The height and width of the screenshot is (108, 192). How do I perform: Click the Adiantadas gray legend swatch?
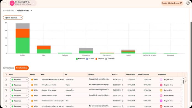pyautogui.click(x=106, y=59)
